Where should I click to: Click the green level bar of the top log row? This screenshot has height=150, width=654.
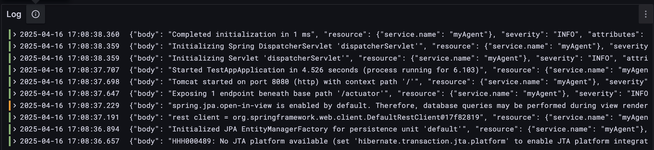10,34
